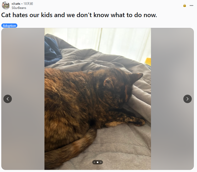Open the r/cats community avatar
This screenshot has height=172, width=197.
tap(6, 6)
